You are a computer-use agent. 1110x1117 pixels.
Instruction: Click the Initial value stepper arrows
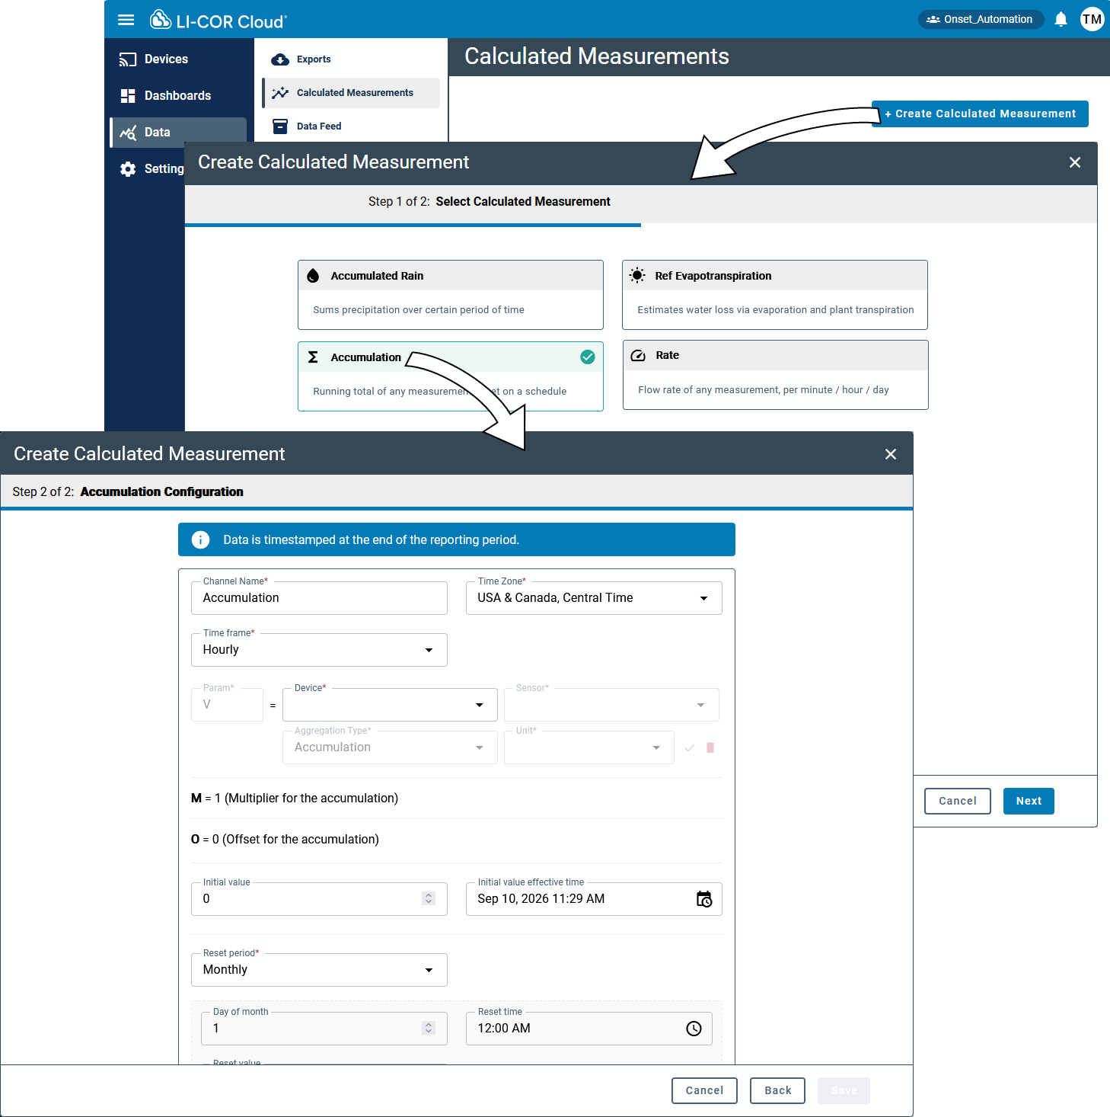[429, 899]
